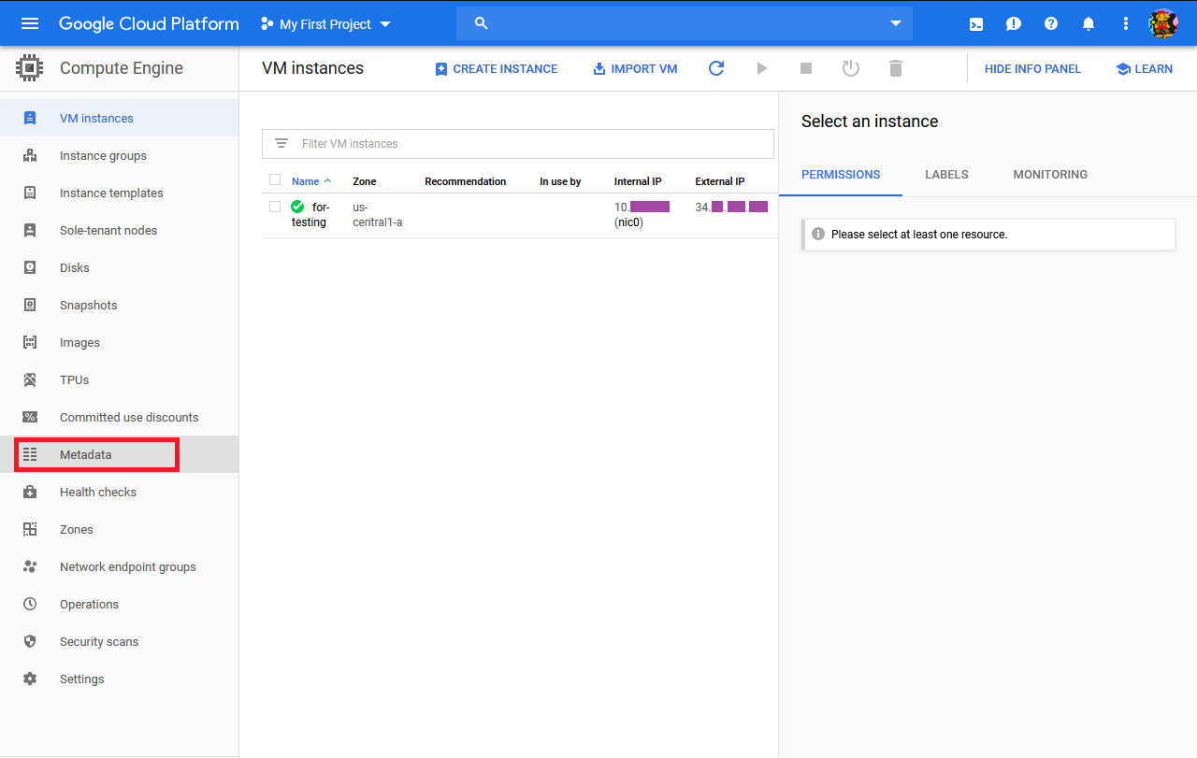
Task: Click the start instance play icon
Action: [762, 68]
